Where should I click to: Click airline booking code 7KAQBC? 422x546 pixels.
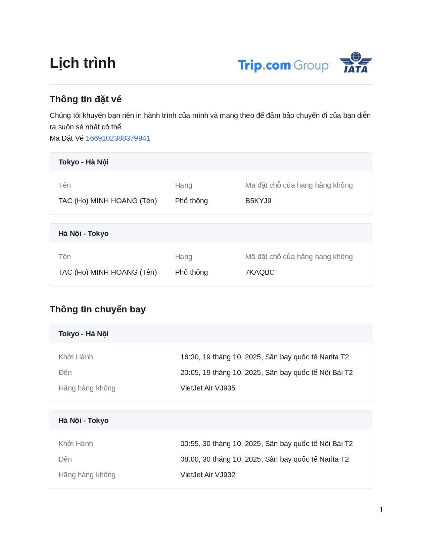coord(260,272)
